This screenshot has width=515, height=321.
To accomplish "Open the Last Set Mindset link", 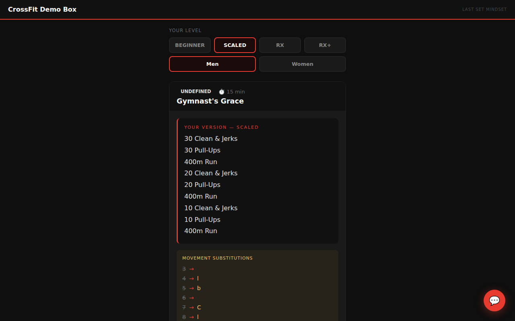I will [484, 9].
